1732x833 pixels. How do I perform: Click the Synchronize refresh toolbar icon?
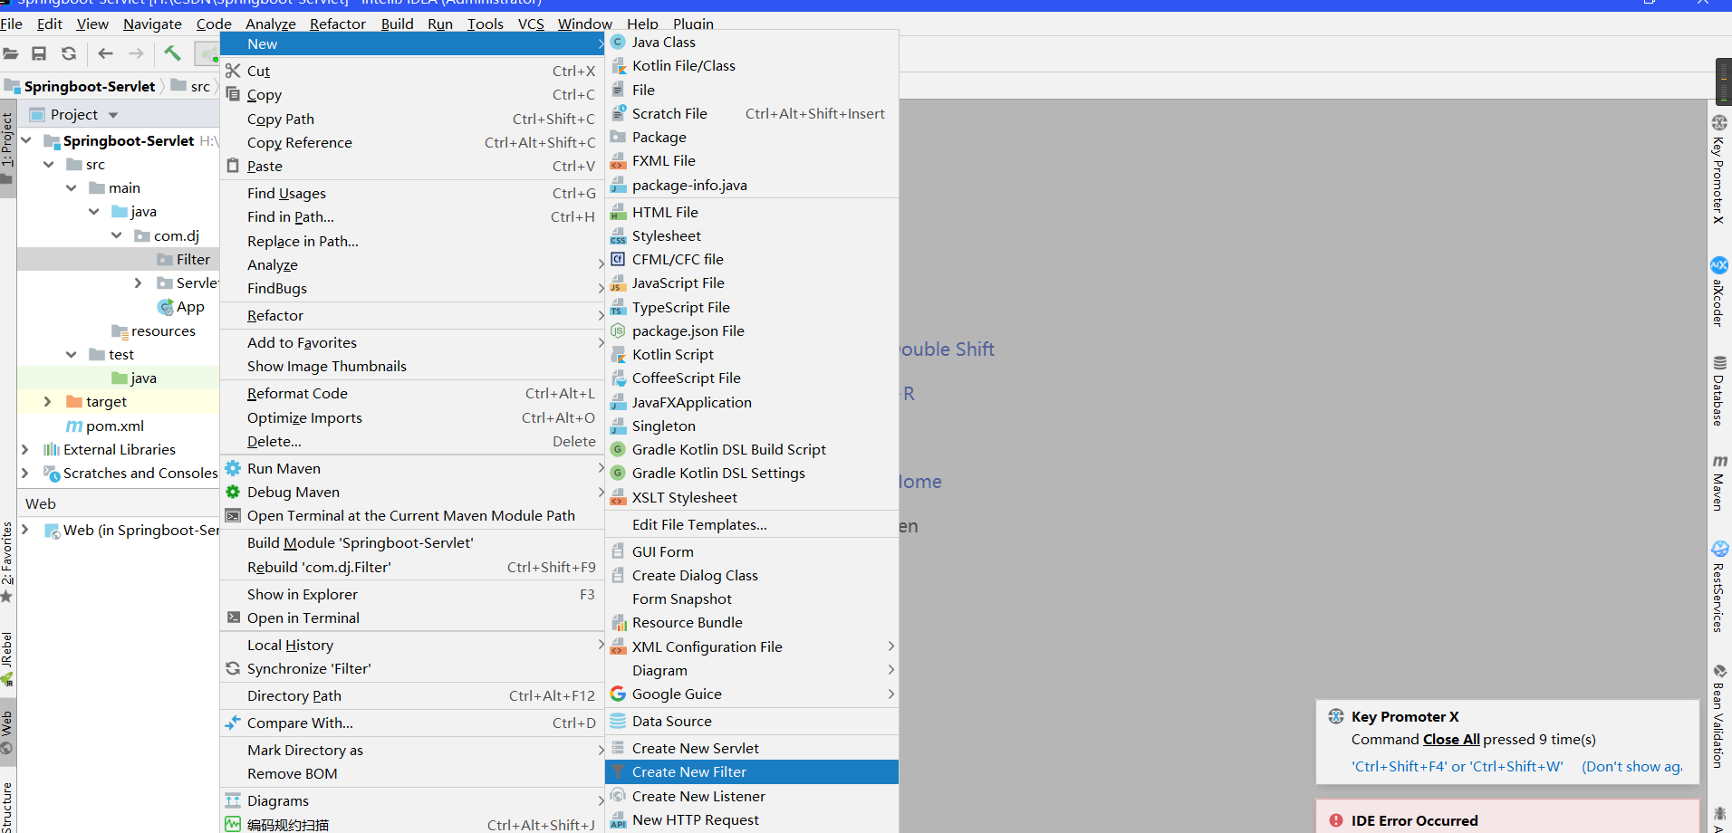(69, 53)
